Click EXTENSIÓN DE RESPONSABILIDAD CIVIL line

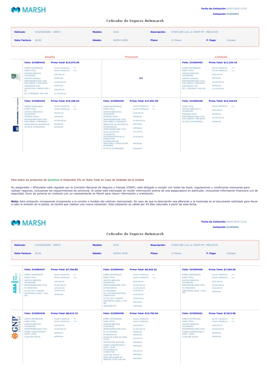[x=115, y=128]
